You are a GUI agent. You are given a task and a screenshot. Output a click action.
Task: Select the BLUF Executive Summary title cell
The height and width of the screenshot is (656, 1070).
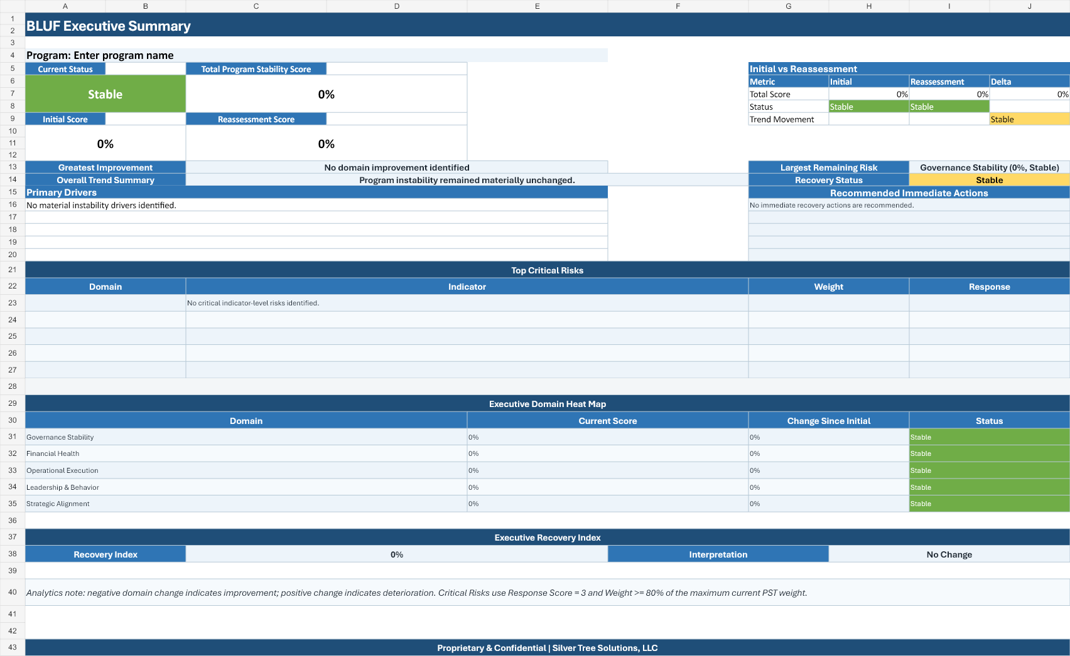548,25
